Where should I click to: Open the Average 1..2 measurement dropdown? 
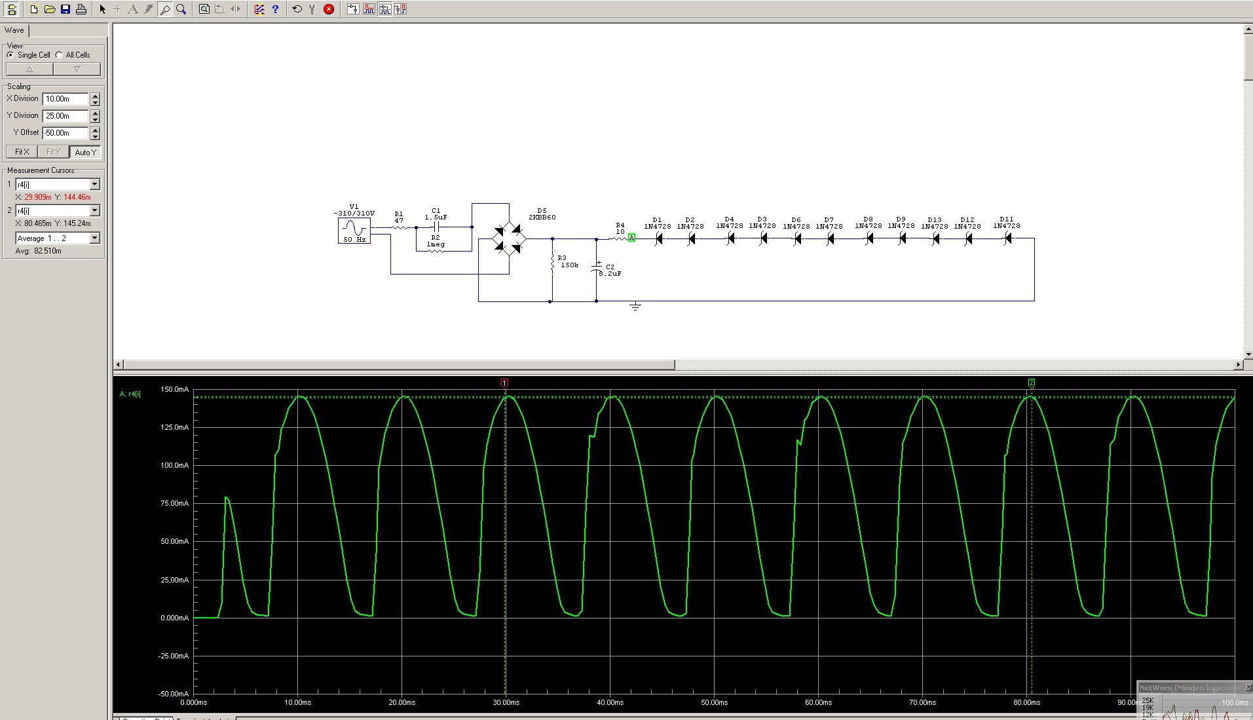point(95,238)
